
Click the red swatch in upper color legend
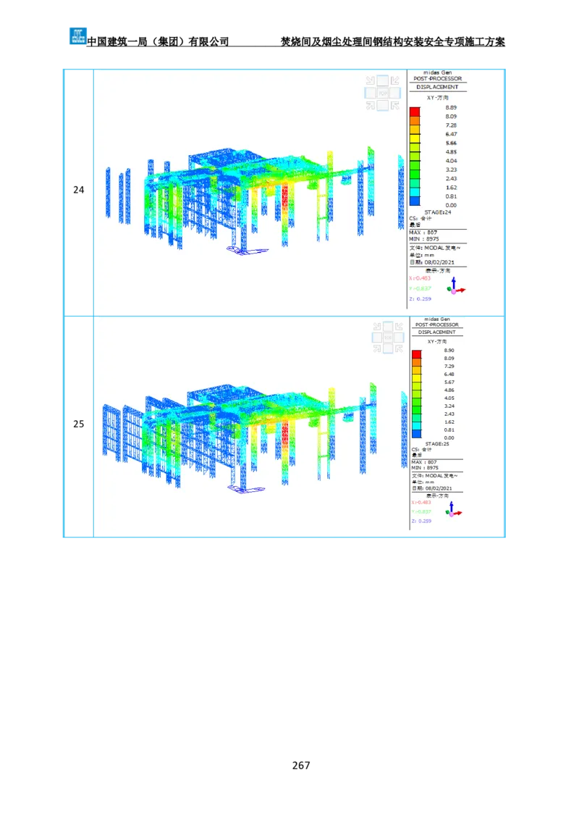tap(415, 112)
